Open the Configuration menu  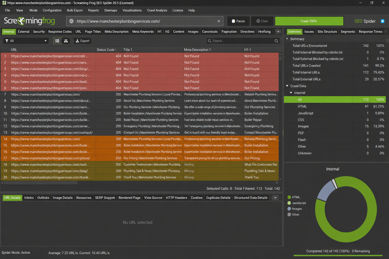(52, 10)
